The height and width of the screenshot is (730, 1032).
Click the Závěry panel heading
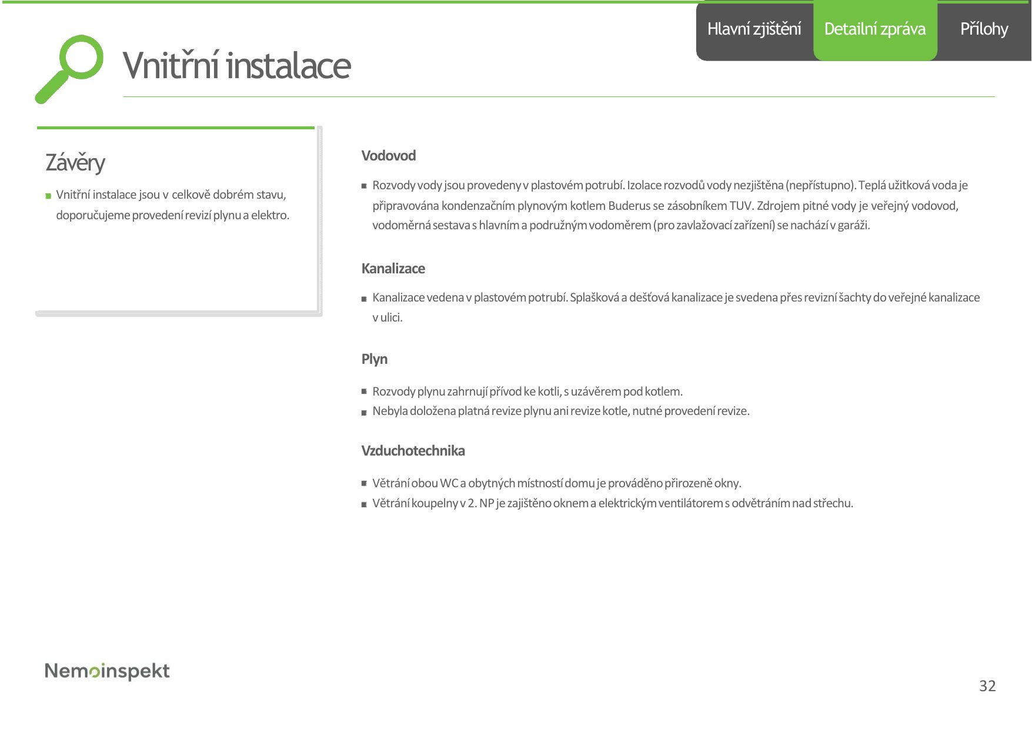(75, 163)
